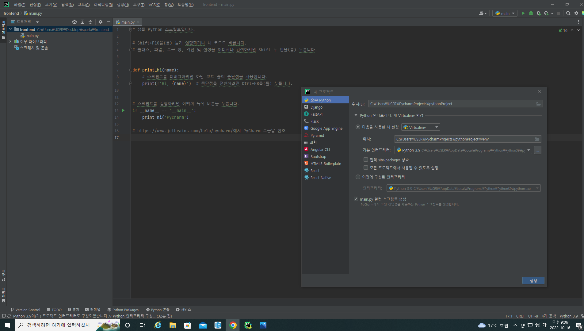Screen dimensions: 584x331
Task: Open Google Chrome from the taskbar
Action: 233,325
